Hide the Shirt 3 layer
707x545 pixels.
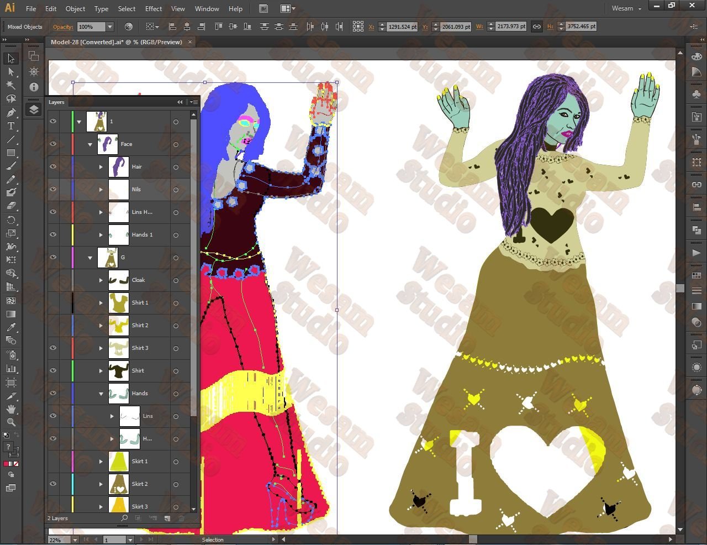click(x=53, y=348)
